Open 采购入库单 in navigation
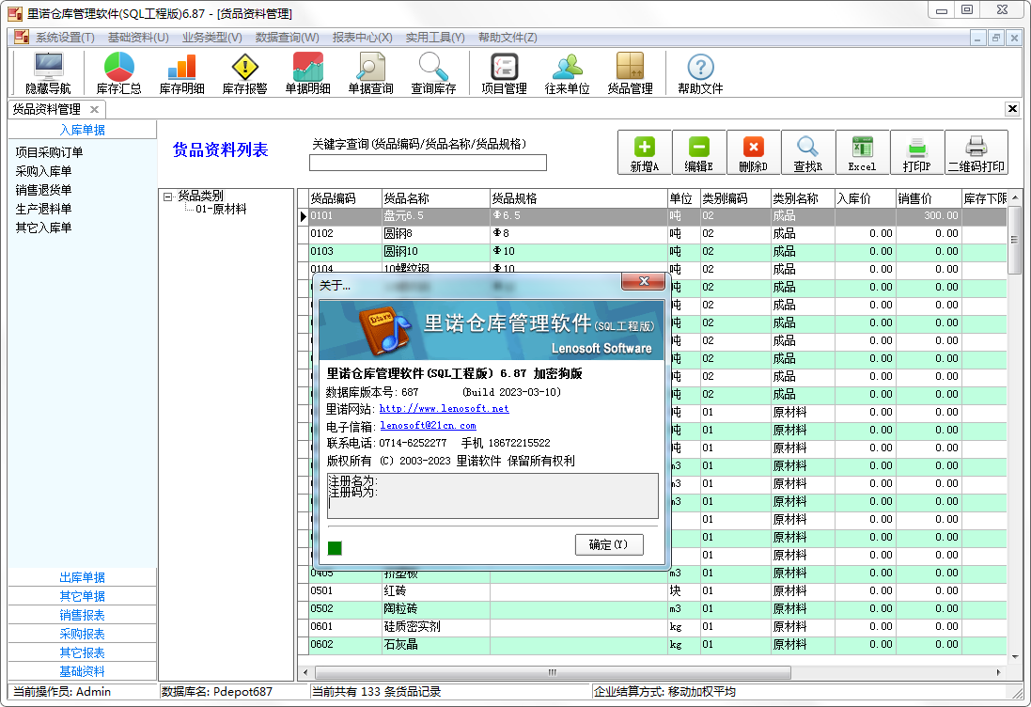 [43, 171]
